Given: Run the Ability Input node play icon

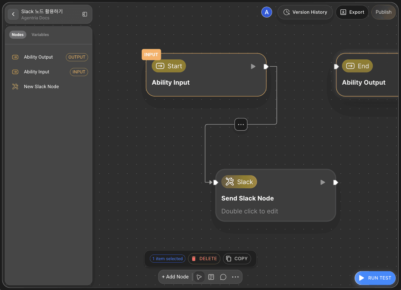Looking at the screenshot, I should coord(253,66).
